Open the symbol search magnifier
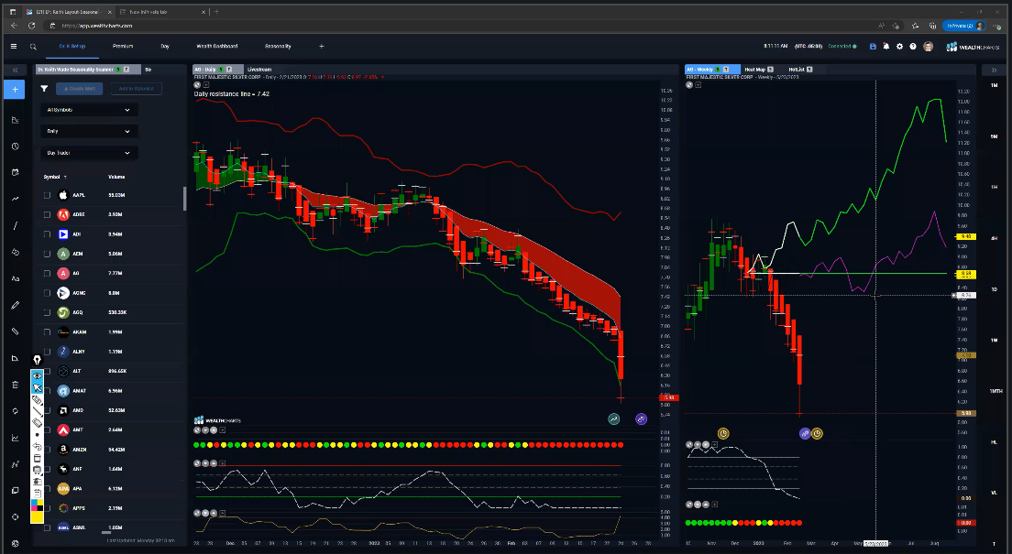The width and height of the screenshot is (1012, 554). pos(33,47)
